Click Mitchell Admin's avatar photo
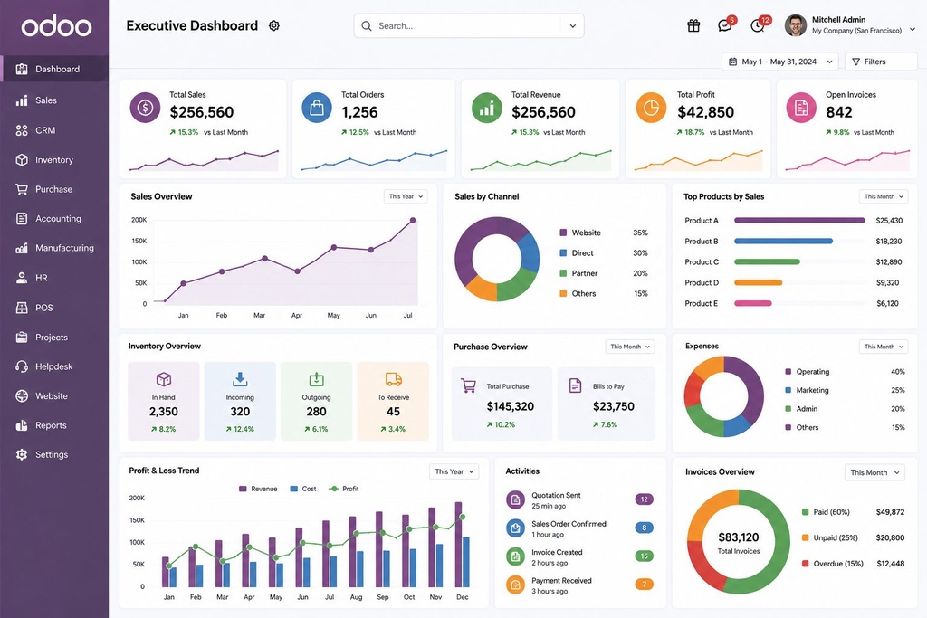Image resolution: width=927 pixels, height=618 pixels. click(x=795, y=25)
